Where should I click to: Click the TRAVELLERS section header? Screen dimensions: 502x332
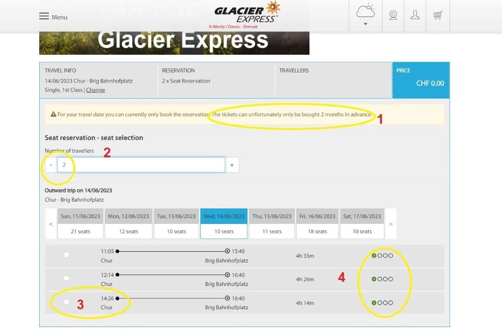coord(294,70)
